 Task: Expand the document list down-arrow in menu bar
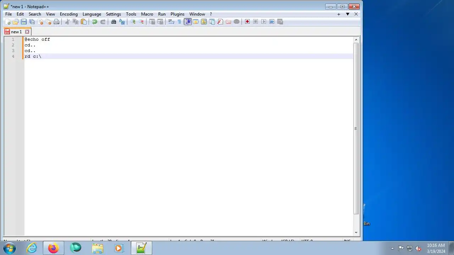pyautogui.click(x=348, y=14)
